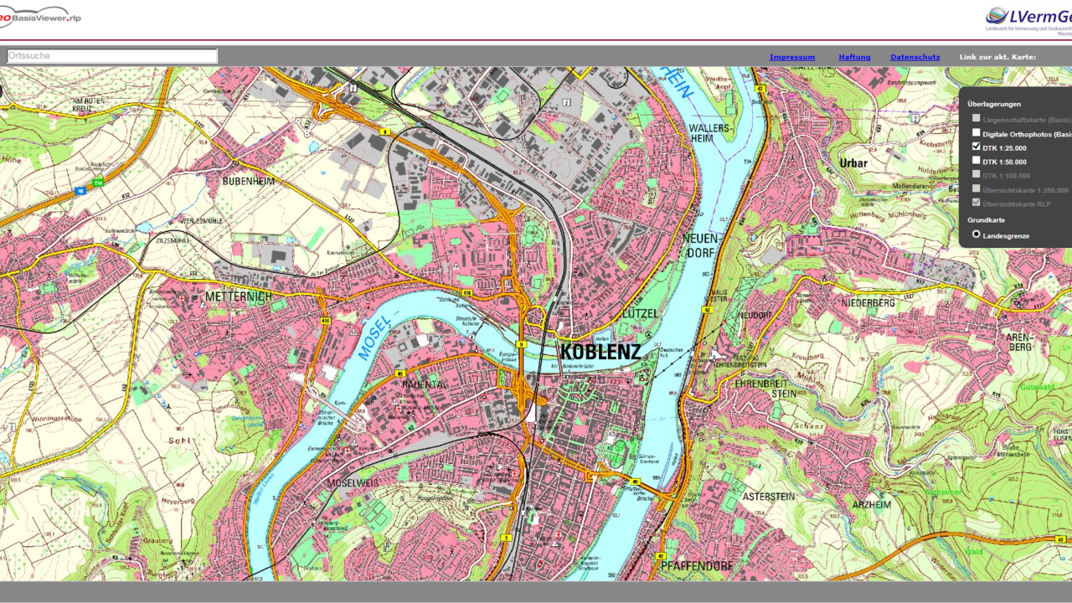Click the MOSELWEIS label on the map

coord(353,485)
